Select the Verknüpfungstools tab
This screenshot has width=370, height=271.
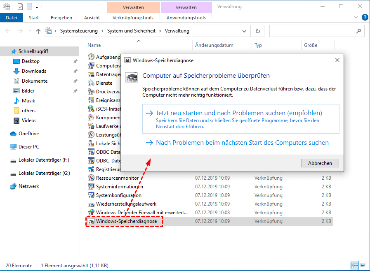point(133,18)
